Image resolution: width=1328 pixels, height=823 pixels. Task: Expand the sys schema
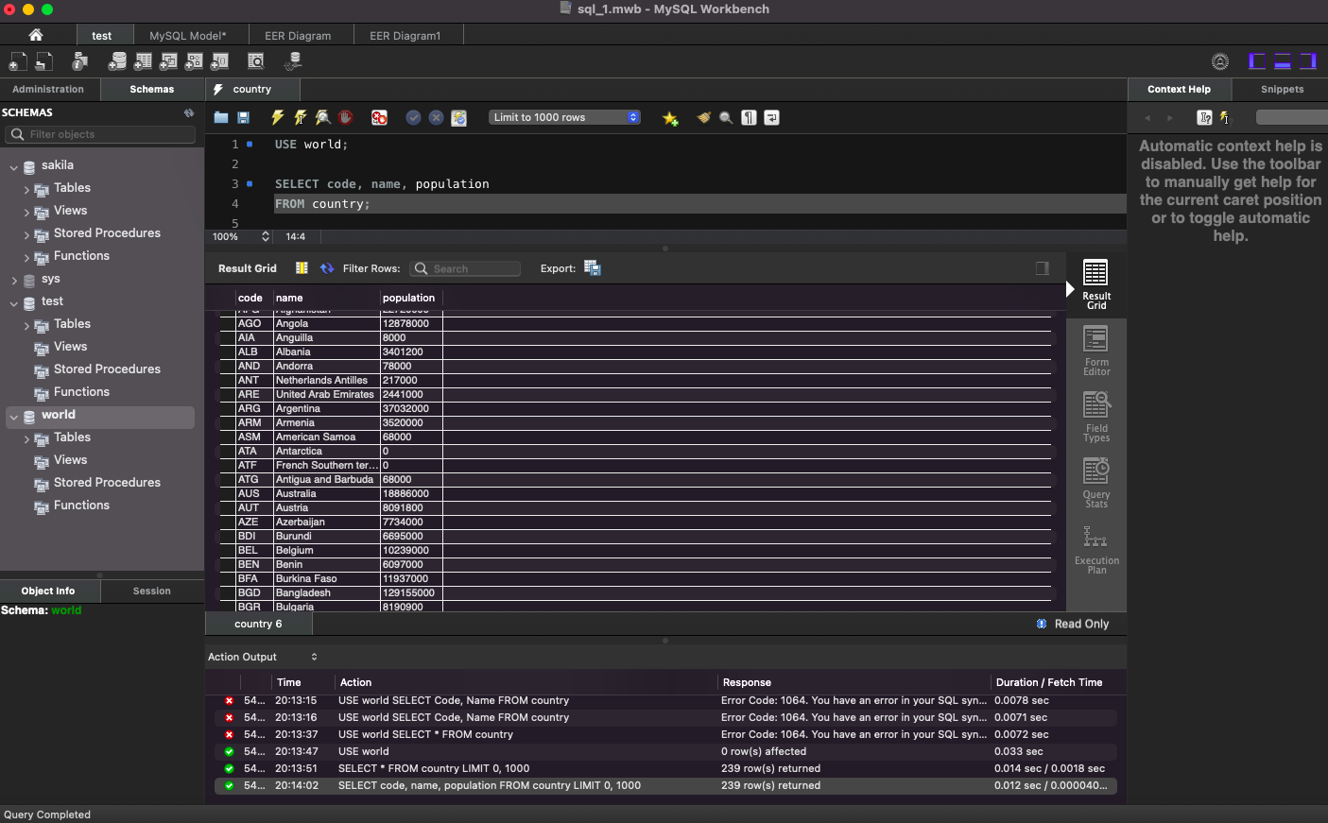pyautogui.click(x=14, y=280)
